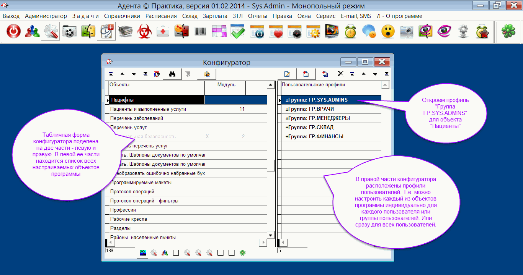The height and width of the screenshot is (275, 523).
Task: Click the alarm clock toolbar icon
Action: (x=350, y=32)
